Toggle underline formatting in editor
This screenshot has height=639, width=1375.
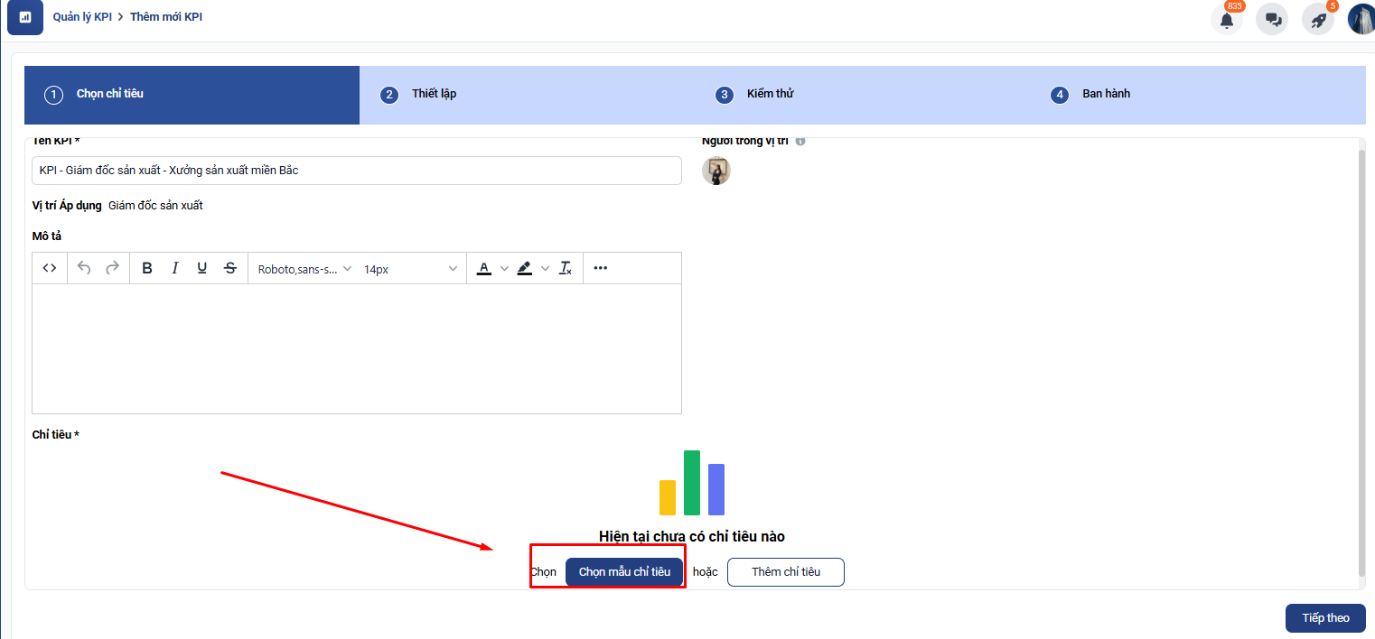(202, 268)
